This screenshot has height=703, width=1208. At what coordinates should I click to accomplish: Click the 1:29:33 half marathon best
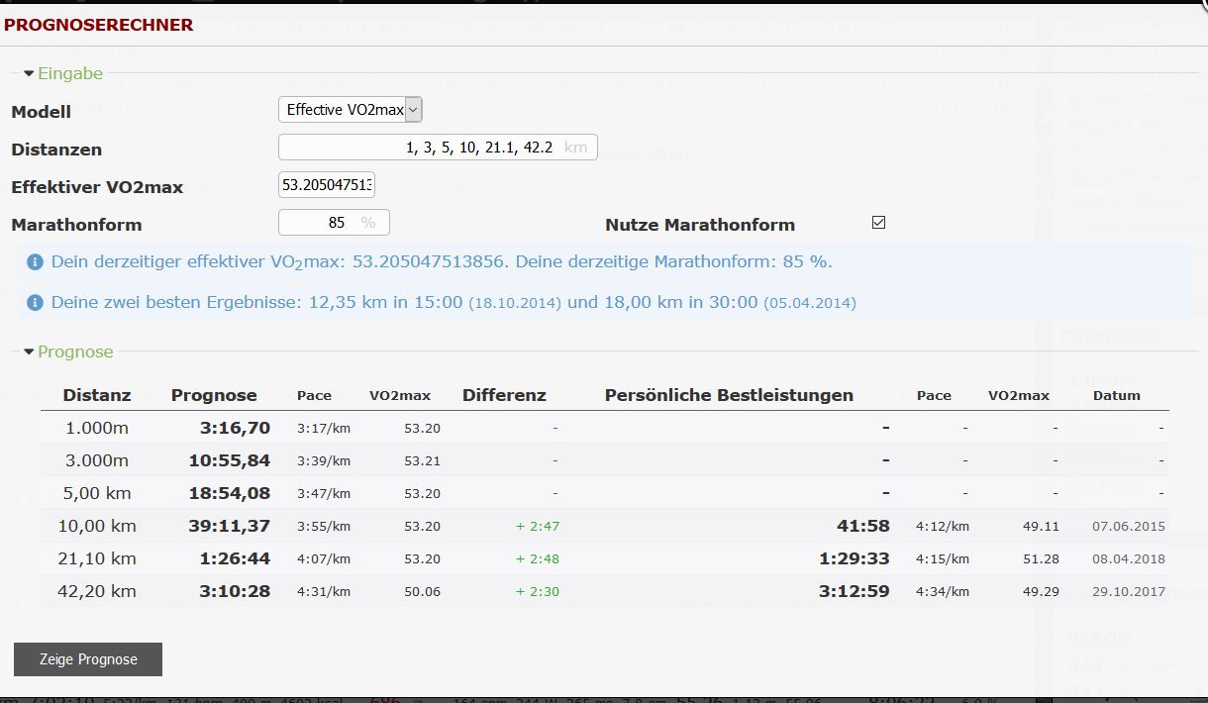[854, 558]
